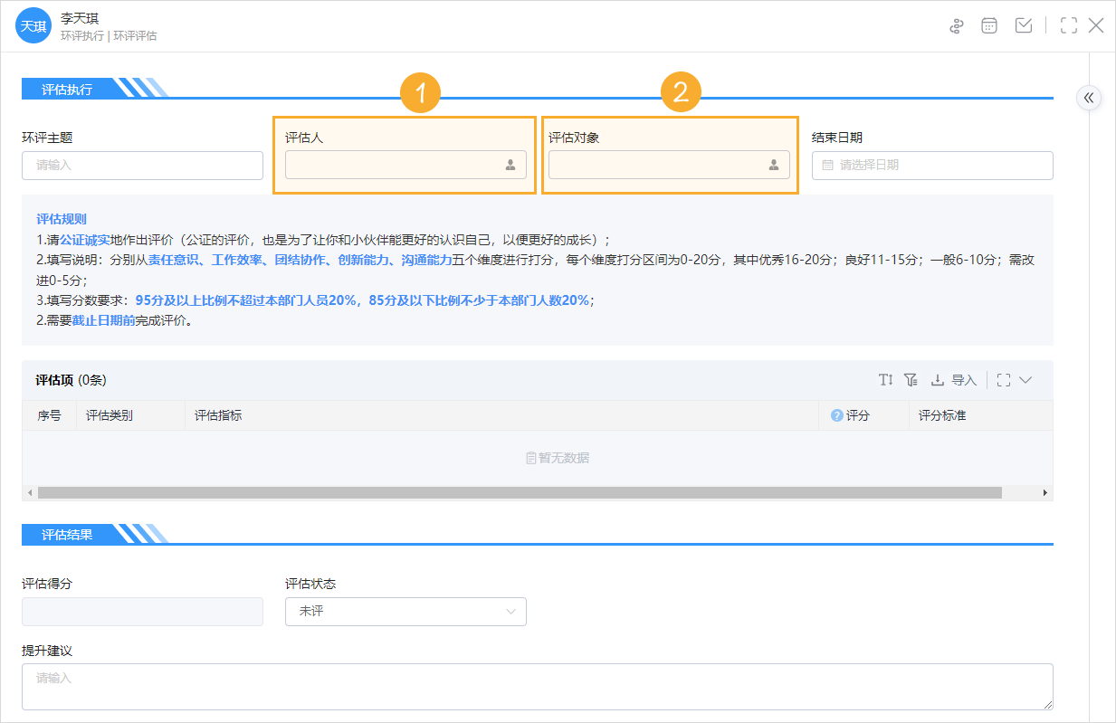The width and height of the screenshot is (1116, 723).
Task: Open the filter icon in 评估项 toolbar
Action: pyautogui.click(x=911, y=379)
